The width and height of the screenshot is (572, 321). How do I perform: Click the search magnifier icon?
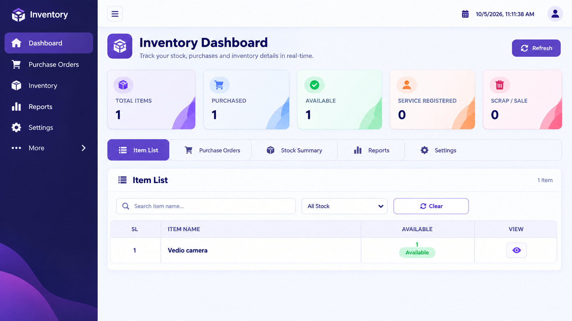126,206
